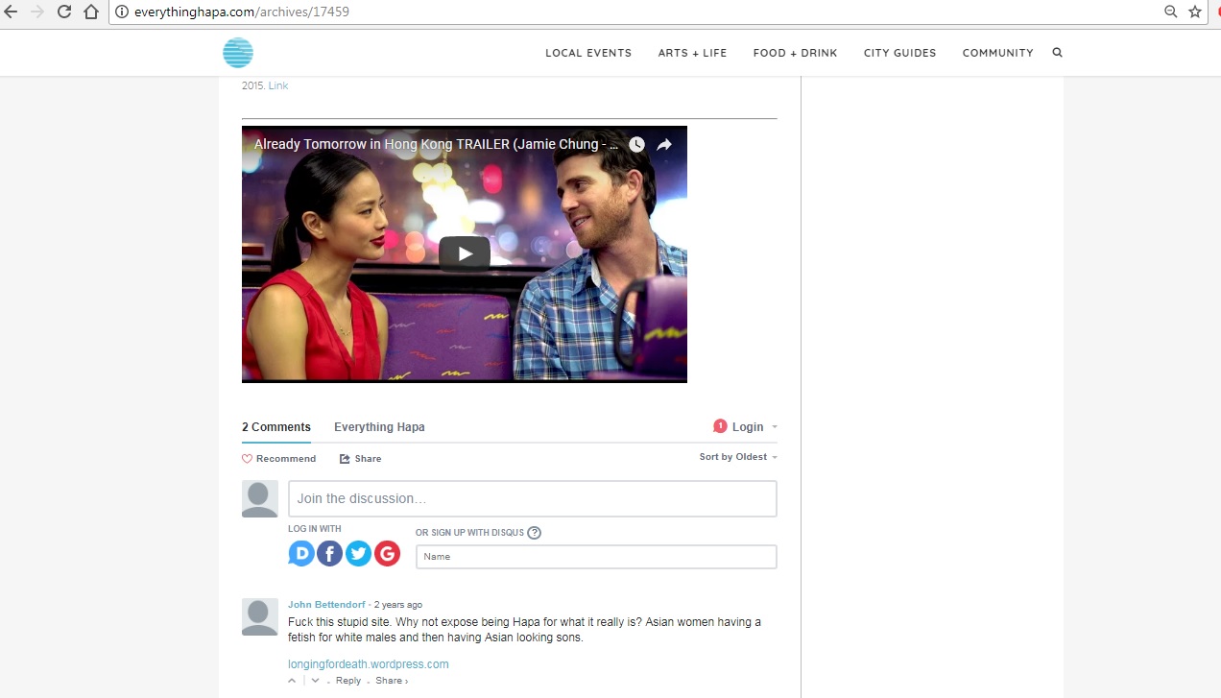Viewport: 1221px width, 698px height.
Task: Click the video share arrow icon
Action: point(664,145)
